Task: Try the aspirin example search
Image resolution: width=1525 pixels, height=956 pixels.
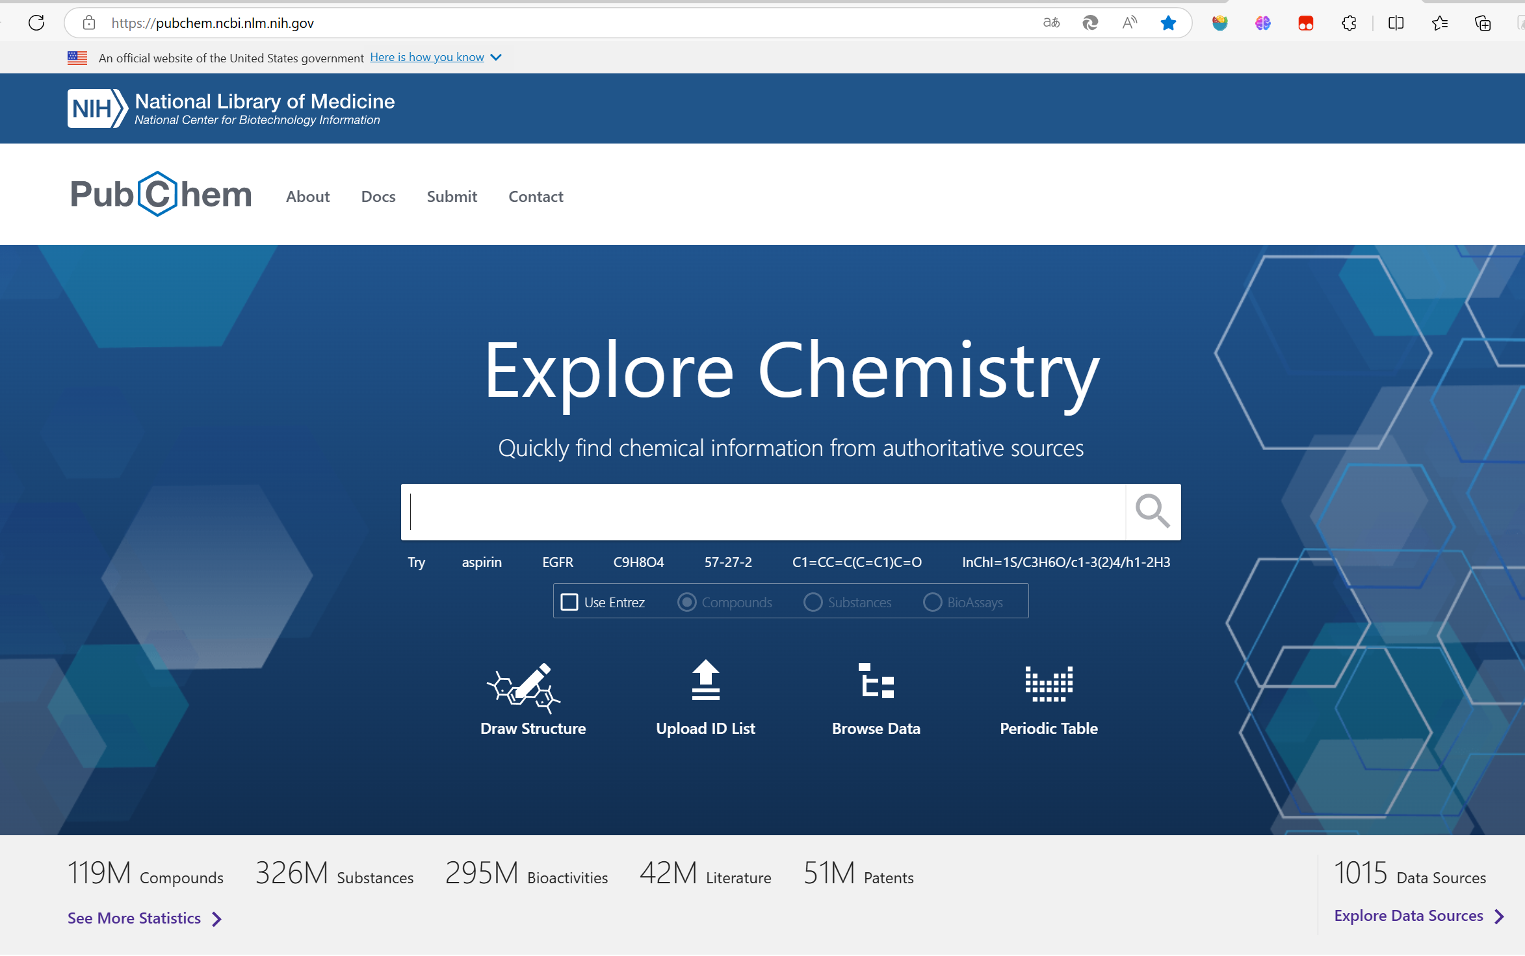Action: click(482, 562)
